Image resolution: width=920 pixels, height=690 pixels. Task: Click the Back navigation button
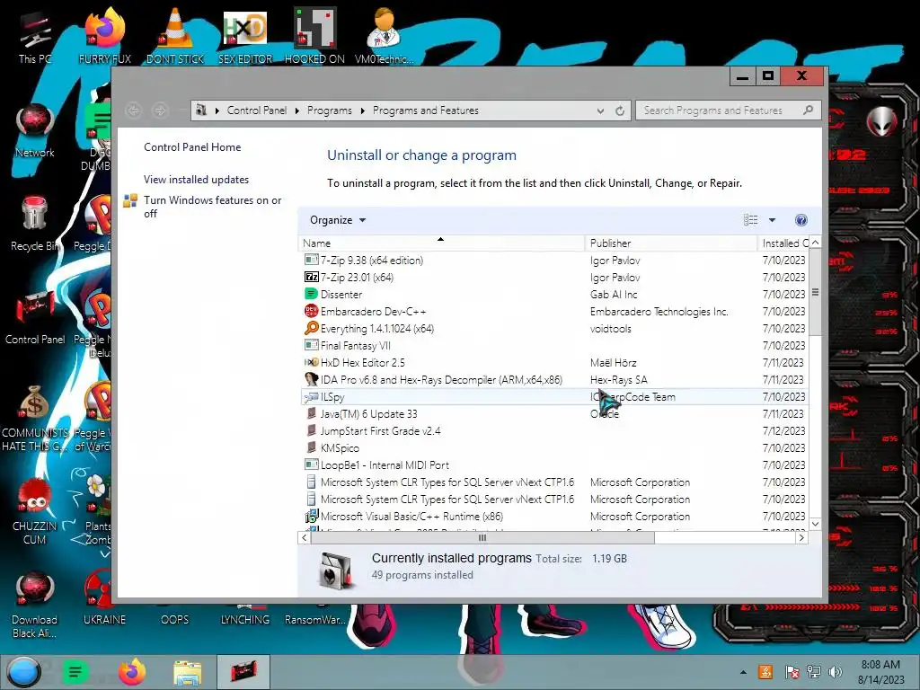[134, 110]
